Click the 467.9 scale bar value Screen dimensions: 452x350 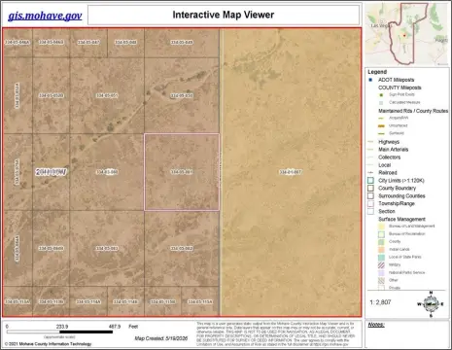115,327
